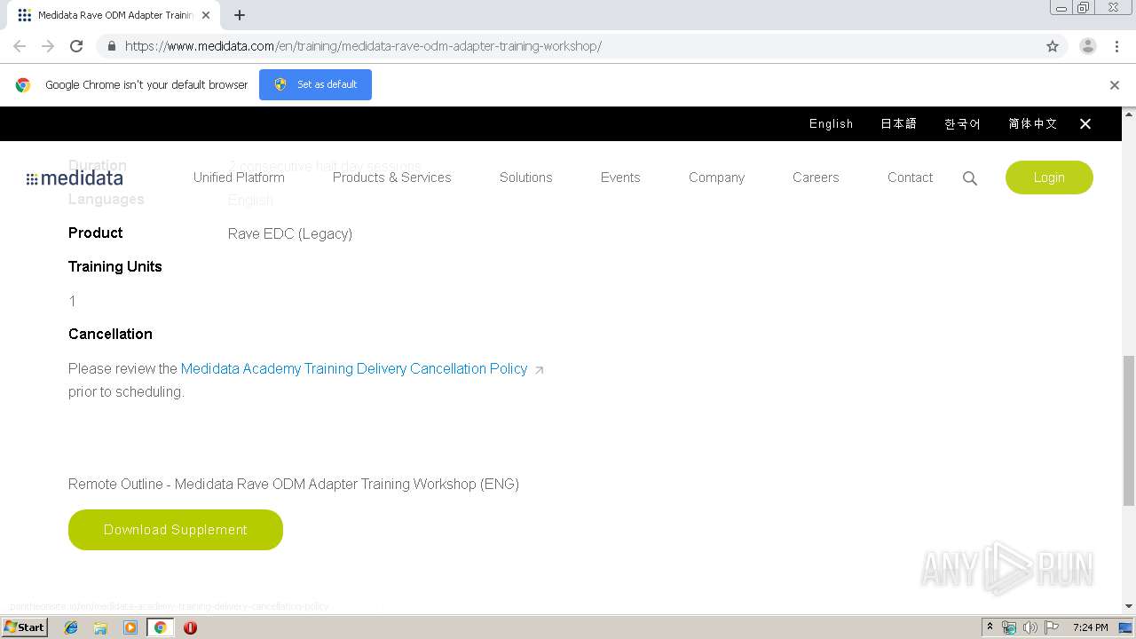The width and height of the screenshot is (1136, 639).
Task: Open the Chrome three-dot menu
Action: click(x=1117, y=46)
